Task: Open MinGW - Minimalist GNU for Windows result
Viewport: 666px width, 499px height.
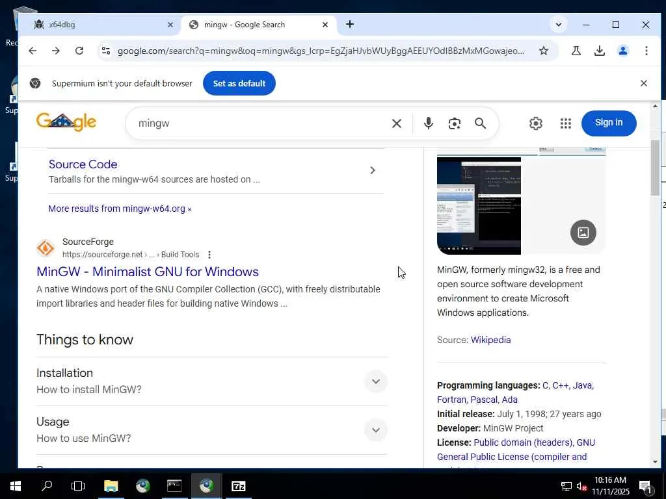Action: point(148,272)
